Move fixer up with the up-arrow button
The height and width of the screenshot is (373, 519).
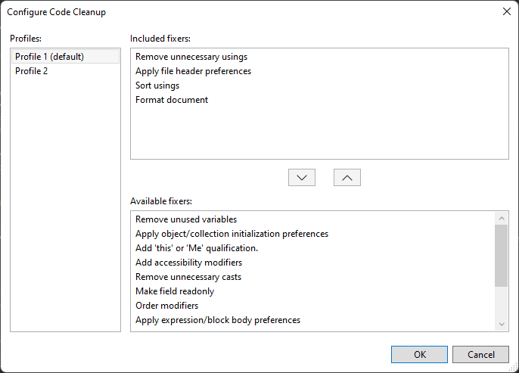pyautogui.click(x=347, y=177)
